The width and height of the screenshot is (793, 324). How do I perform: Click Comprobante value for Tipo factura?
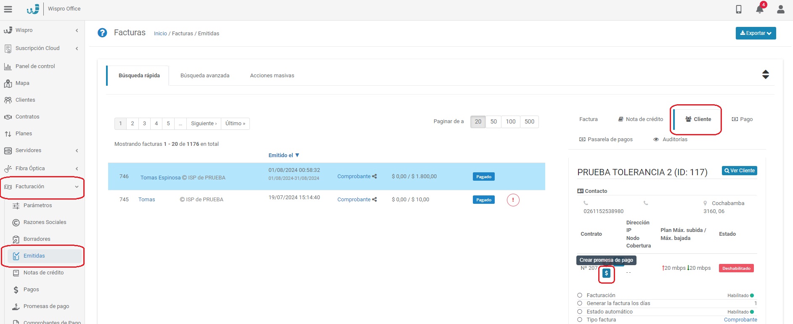pyautogui.click(x=740, y=320)
